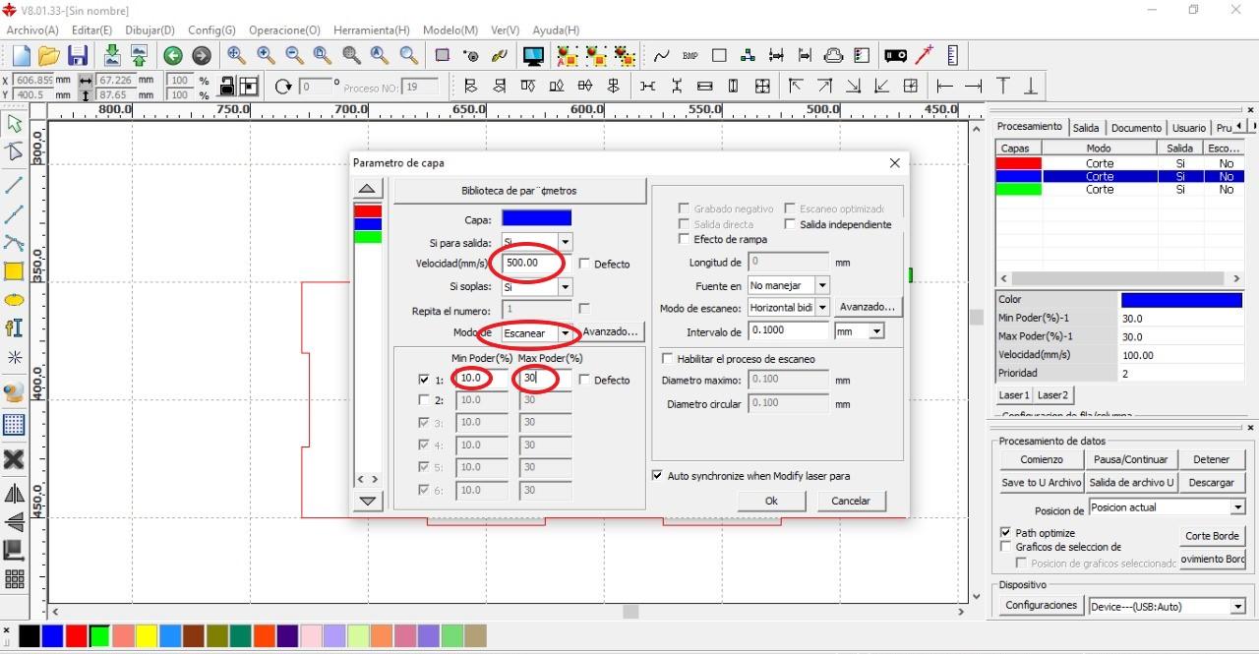Click the export icon with the green up arrow
Image resolution: width=1259 pixels, height=654 pixels.
pyautogui.click(x=139, y=55)
